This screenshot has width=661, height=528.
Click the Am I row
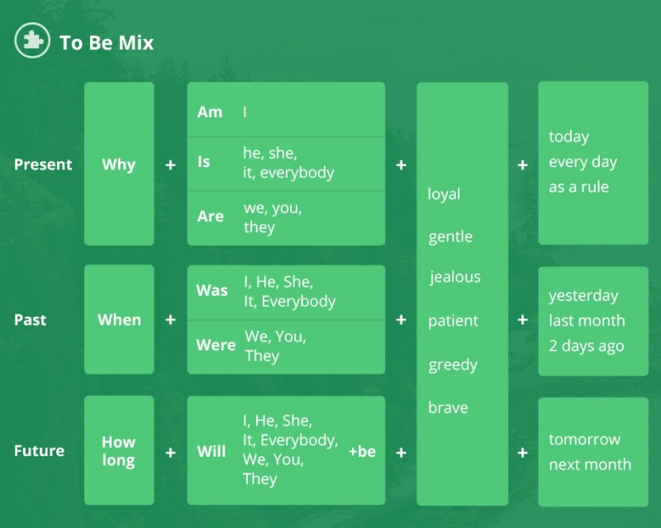[x=286, y=110]
